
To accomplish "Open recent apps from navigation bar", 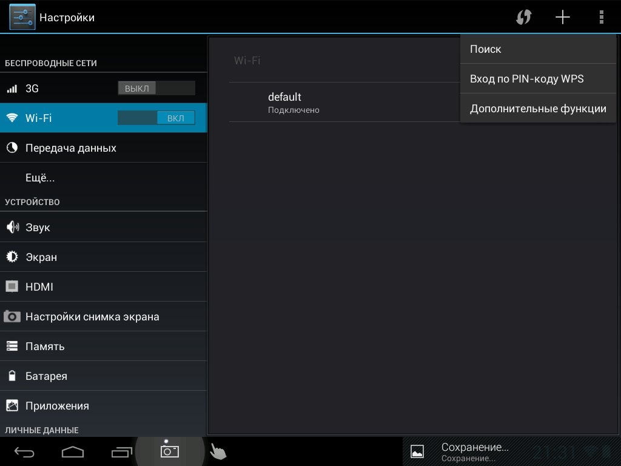I will 121,451.
